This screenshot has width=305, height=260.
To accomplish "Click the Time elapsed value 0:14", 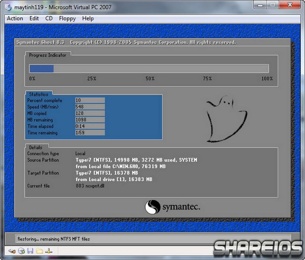I will (90, 126).
